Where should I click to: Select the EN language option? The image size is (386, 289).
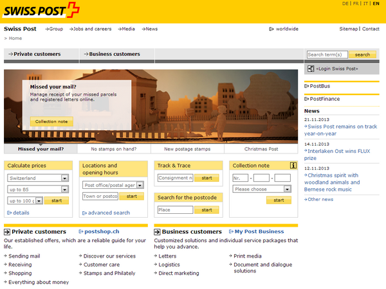(376, 3)
